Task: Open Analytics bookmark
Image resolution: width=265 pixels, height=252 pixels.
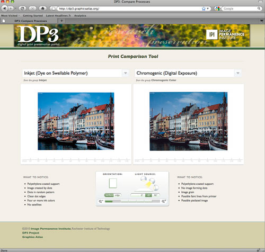Action: coord(80,15)
